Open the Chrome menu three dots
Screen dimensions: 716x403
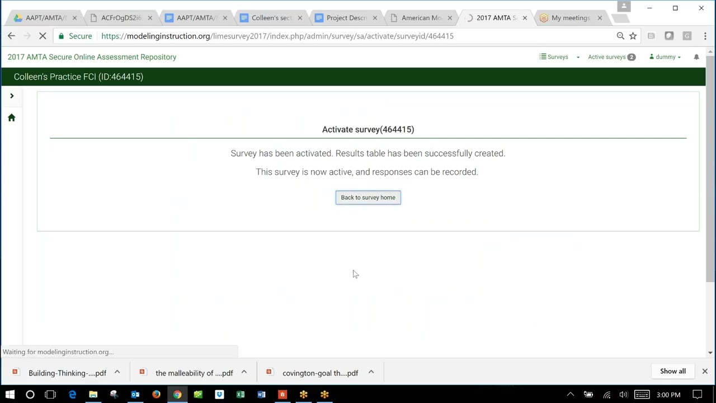click(705, 36)
